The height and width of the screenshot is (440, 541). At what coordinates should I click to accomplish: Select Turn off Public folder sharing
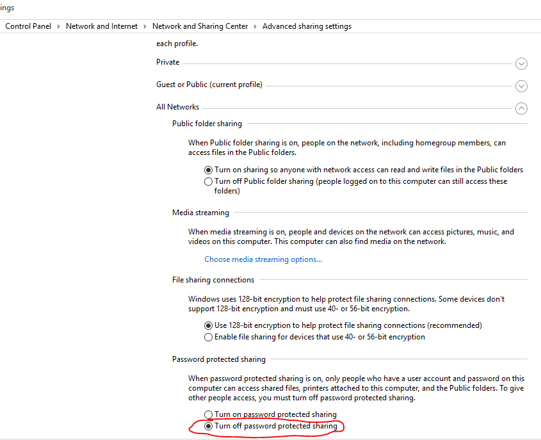(208, 181)
